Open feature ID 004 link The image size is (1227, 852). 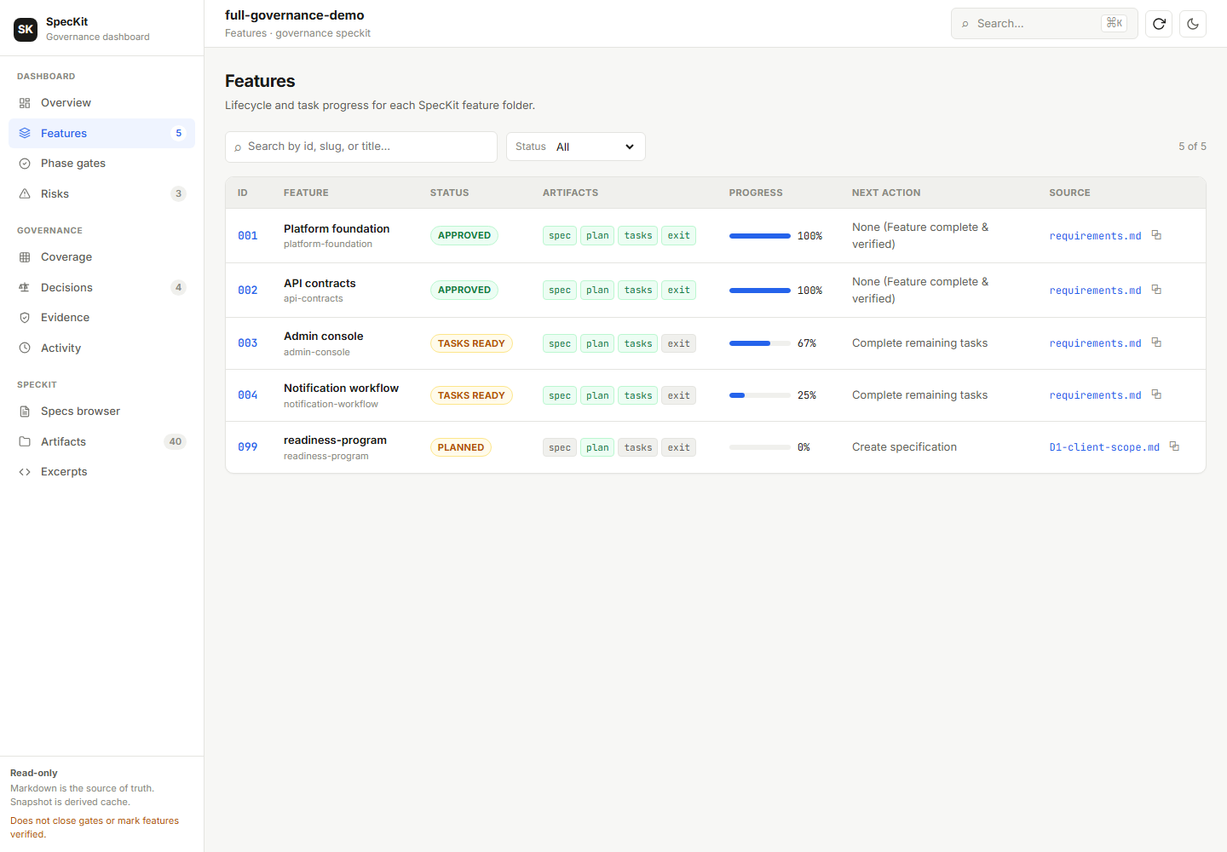(x=248, y=395)
